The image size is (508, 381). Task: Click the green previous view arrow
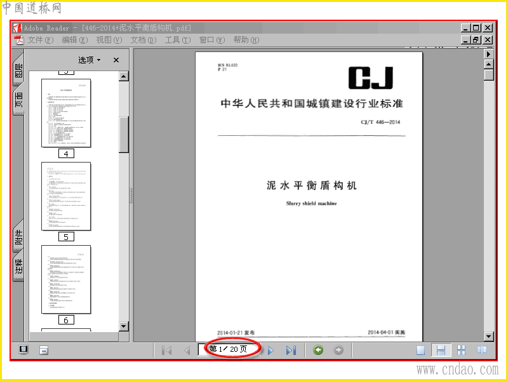(x=318, y=350)
